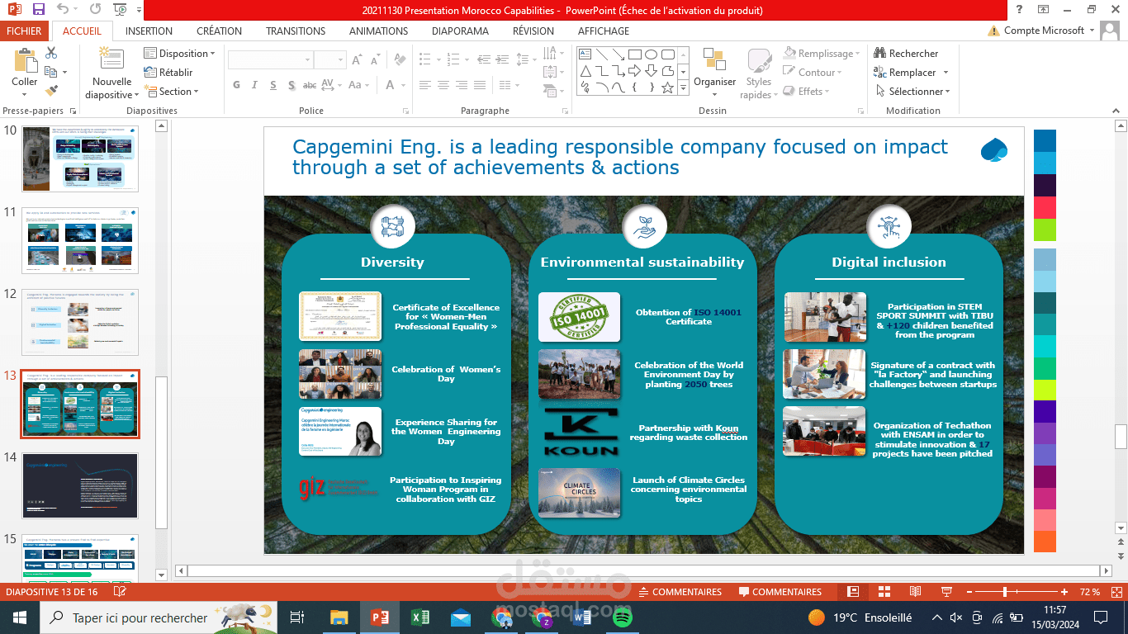Cut selection with the scissors icon
Image resolution: width=1128 pixels, height=634 pixels.
51,54
